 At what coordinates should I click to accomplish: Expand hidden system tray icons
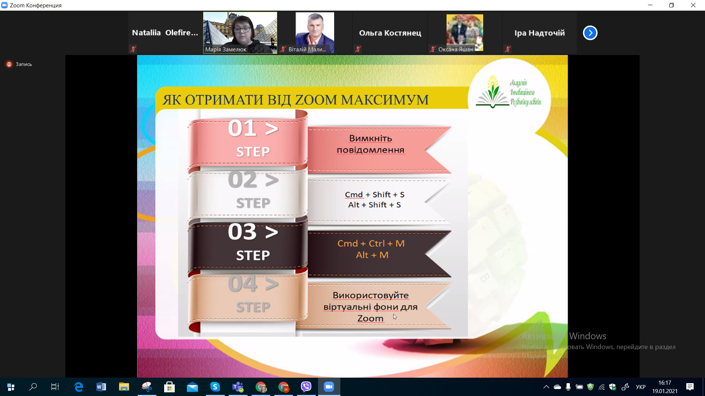[546, 387]
